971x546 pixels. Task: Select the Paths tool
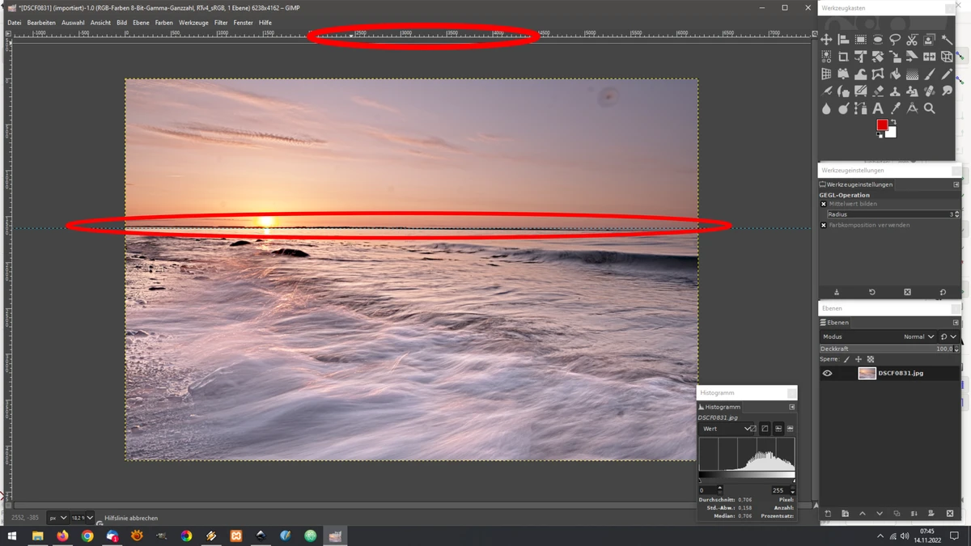(861, 108)
